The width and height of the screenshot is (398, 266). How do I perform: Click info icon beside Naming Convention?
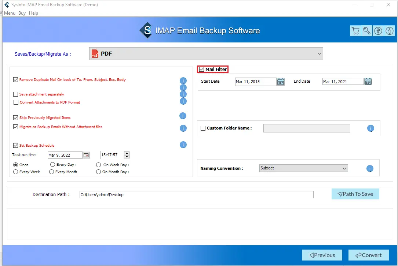(x=370, y=169)
